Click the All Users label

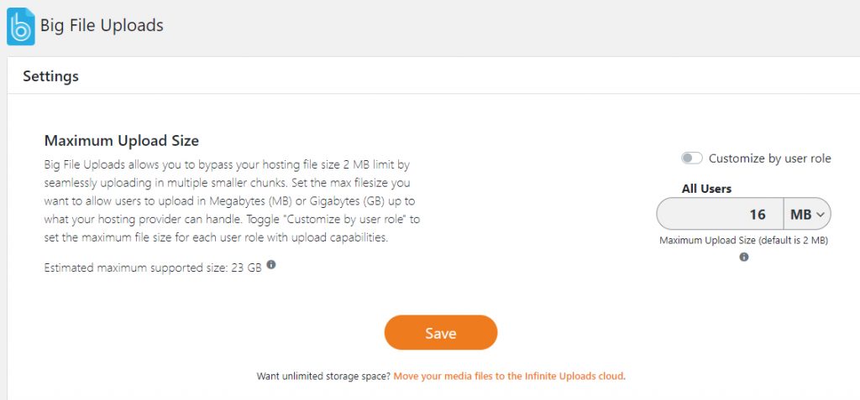point(706,189)
